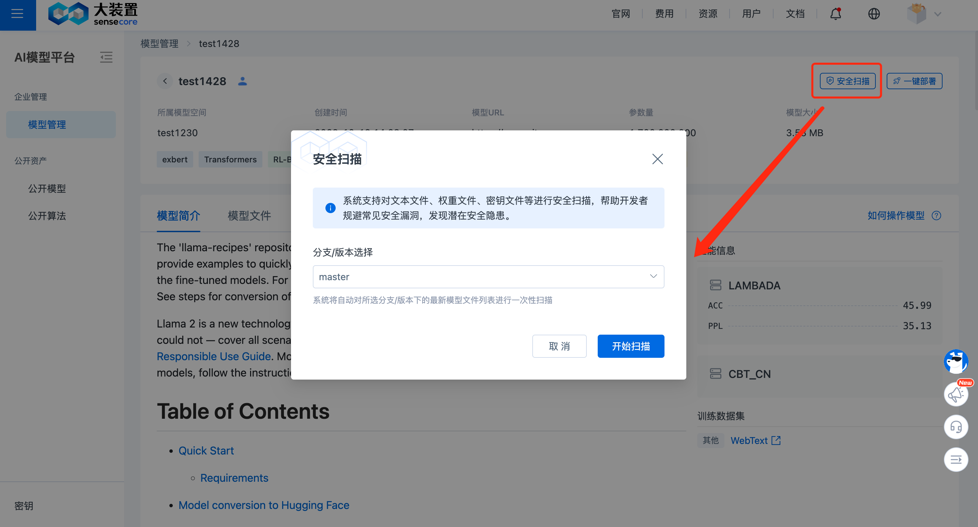
Task: Open Model conversion to Hugging Face link
Action: click(264, 505)
